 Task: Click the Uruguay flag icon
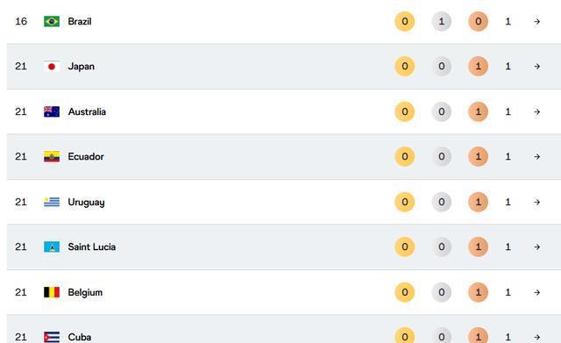(52, 202)
